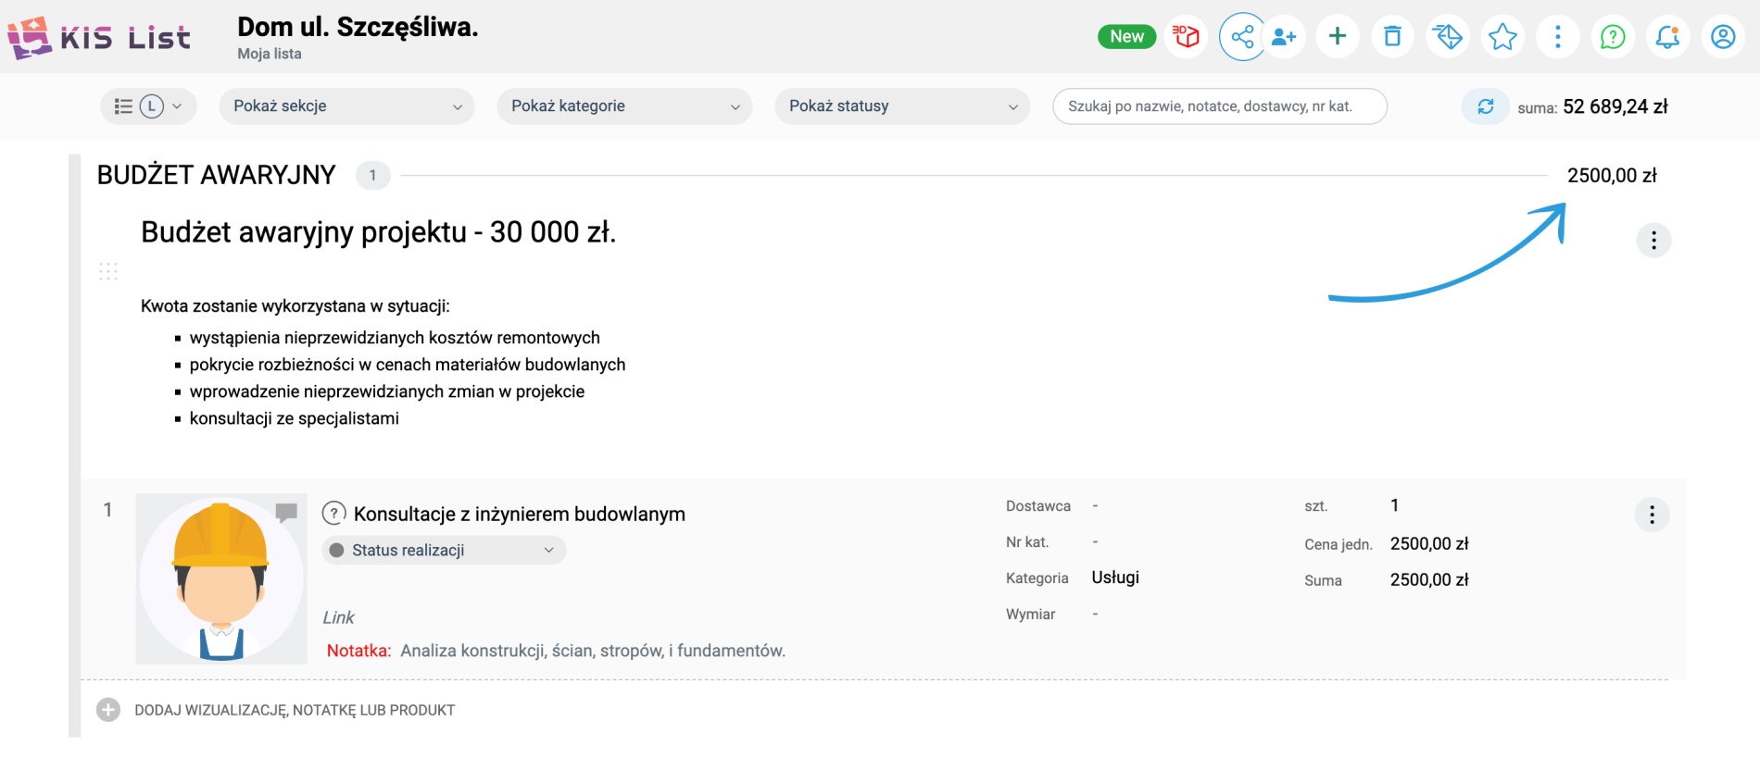Click the share list icon
Image resolution: width=1760 pixels, height=758 pixels.
pyautogui.click(x=1242, y=37)
